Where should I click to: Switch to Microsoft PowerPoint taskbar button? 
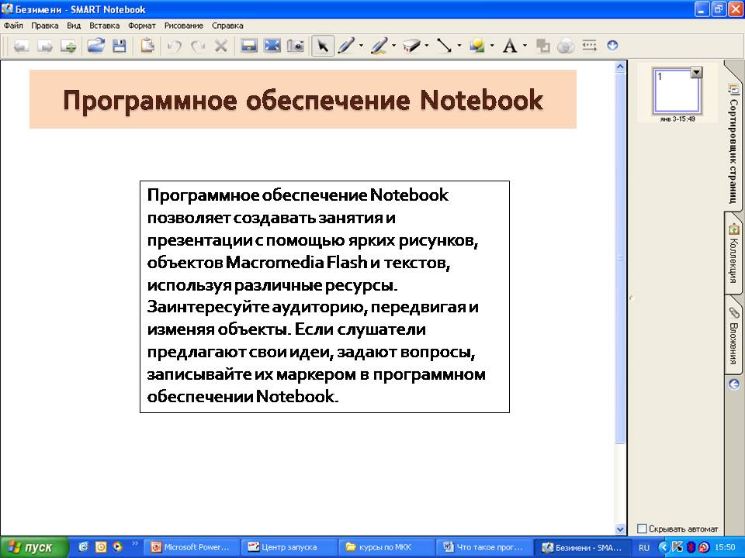coord(192,547)
